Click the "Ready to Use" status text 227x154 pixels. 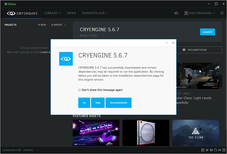pos(88,35)
